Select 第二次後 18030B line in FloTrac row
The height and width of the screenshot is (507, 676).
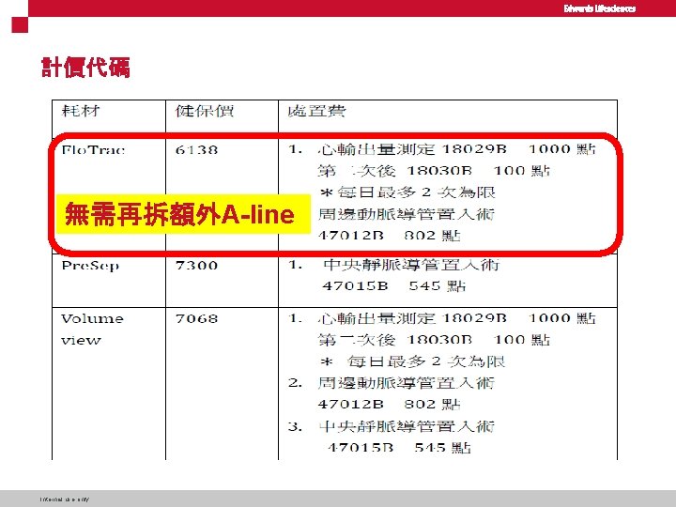pyautogui.click(x=434, y=171)
